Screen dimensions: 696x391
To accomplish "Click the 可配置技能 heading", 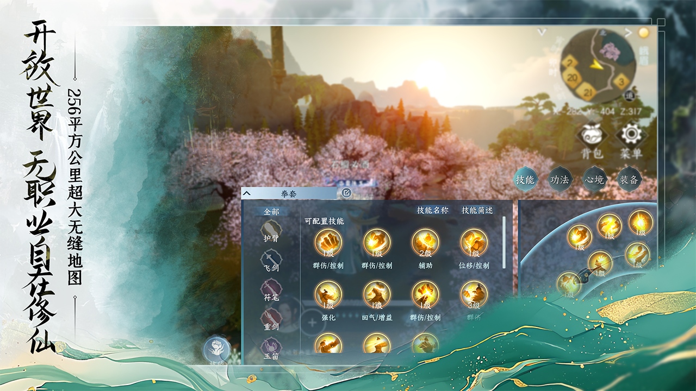I will point(324,221).
